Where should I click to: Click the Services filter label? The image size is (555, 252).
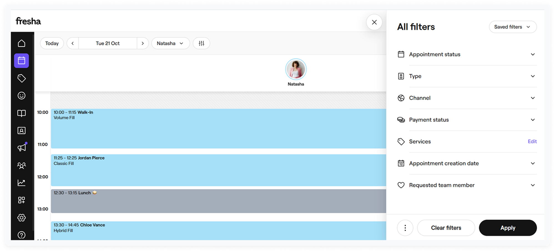[420, 142]
